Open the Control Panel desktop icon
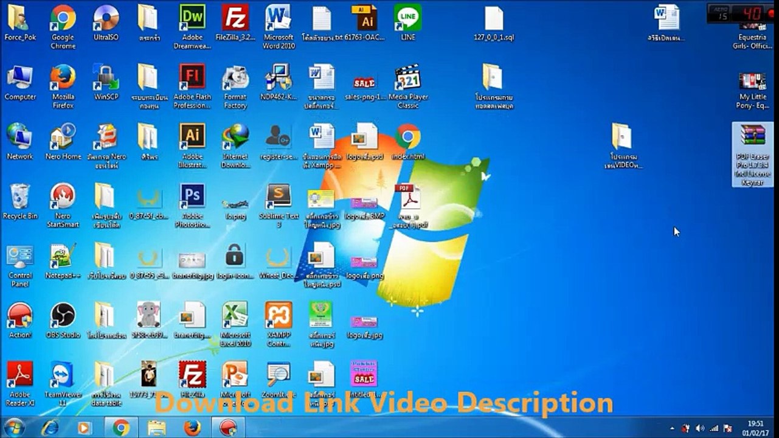 click(20, 265)
